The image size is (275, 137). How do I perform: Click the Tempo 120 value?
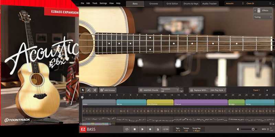(x=186, y=131)
